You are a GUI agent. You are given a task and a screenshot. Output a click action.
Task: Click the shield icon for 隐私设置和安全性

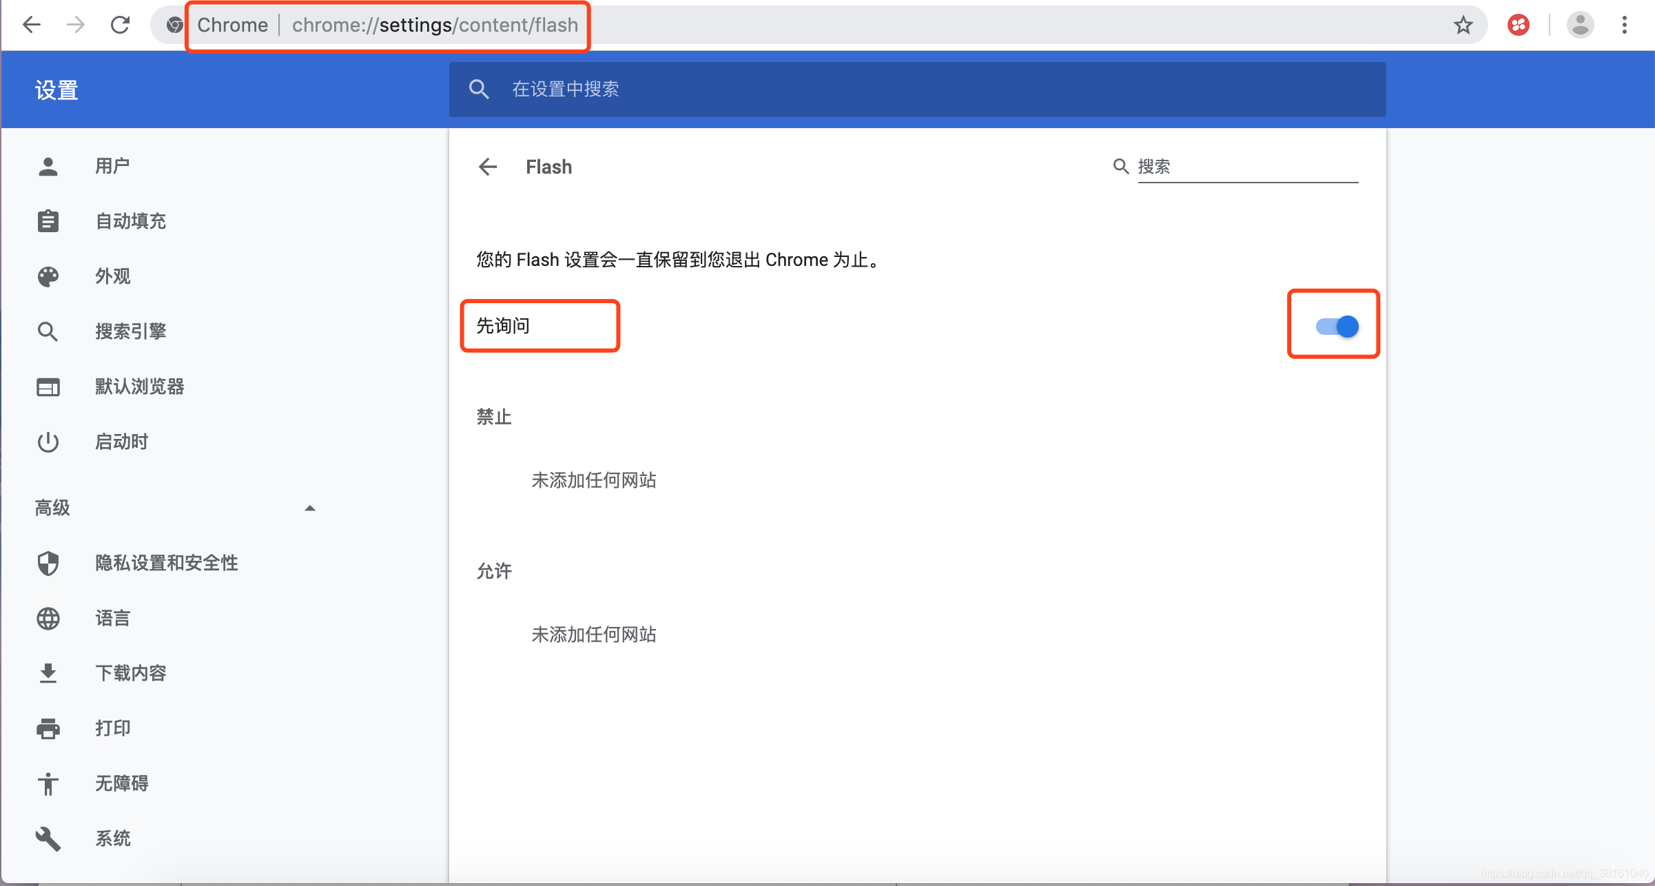[48, 563]
